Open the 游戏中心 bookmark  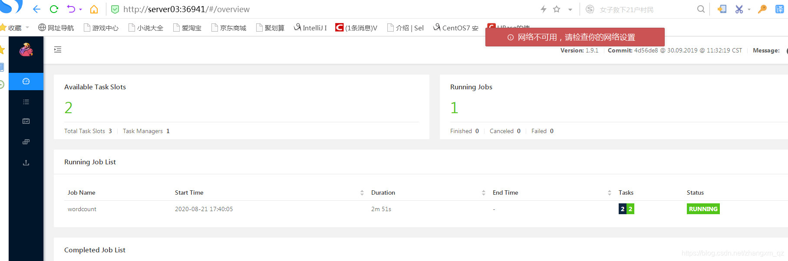(101, 28)
